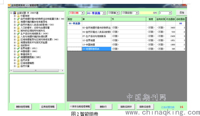This screenshot has width=200, height=116.
Task: Click green checkmark icon of 地理图像图表
Action: [x=18, y=57]
